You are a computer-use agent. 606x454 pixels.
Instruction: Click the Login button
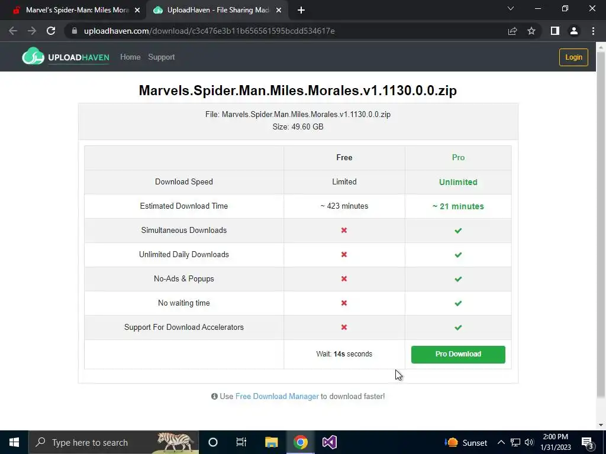pyautogui.click(x=573, y=57)
